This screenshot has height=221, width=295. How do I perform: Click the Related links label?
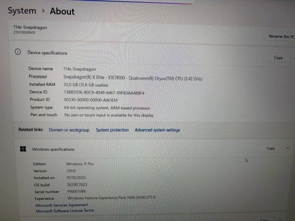tap(31, 129)
